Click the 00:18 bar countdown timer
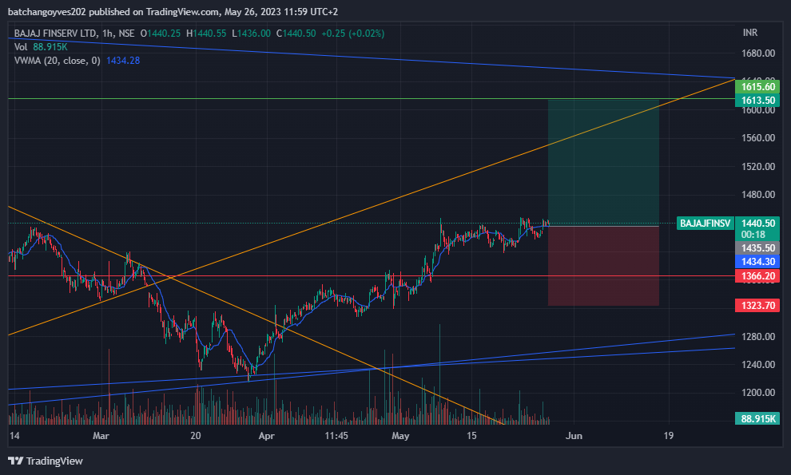This screenshot has height=475, width=791. (x=753, y=235)
